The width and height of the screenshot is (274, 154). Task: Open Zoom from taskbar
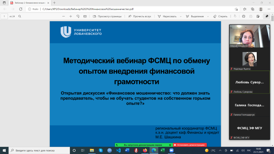172,150
